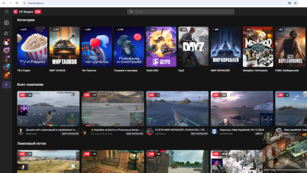Open the hamburger menu icon

[7, 12]
